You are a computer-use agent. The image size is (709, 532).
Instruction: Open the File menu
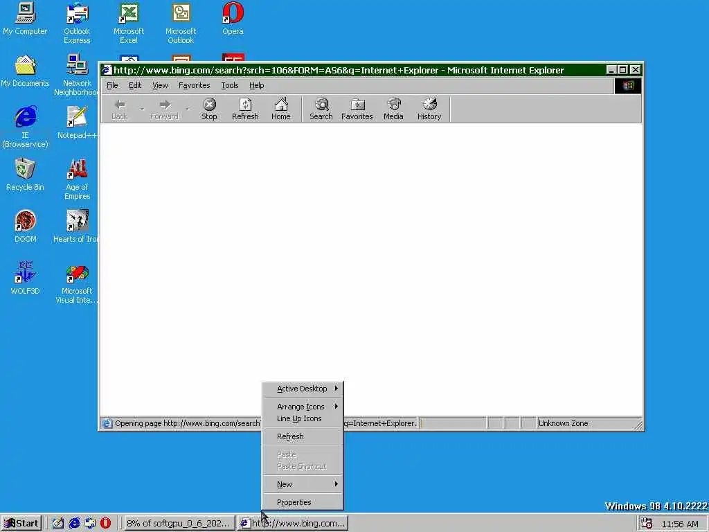[x=112, y=85]
